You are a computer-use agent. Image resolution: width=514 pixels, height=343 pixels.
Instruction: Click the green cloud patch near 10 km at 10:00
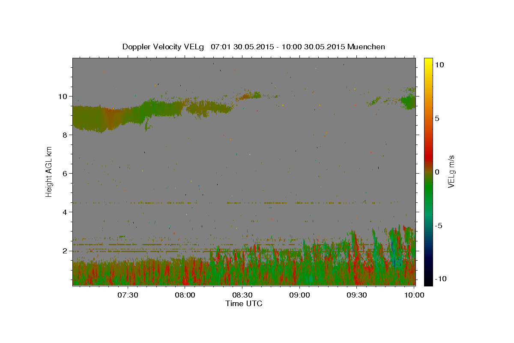point(409,102)
